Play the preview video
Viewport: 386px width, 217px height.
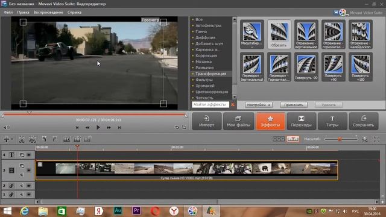pyautogui.click(x=98, y=127)
